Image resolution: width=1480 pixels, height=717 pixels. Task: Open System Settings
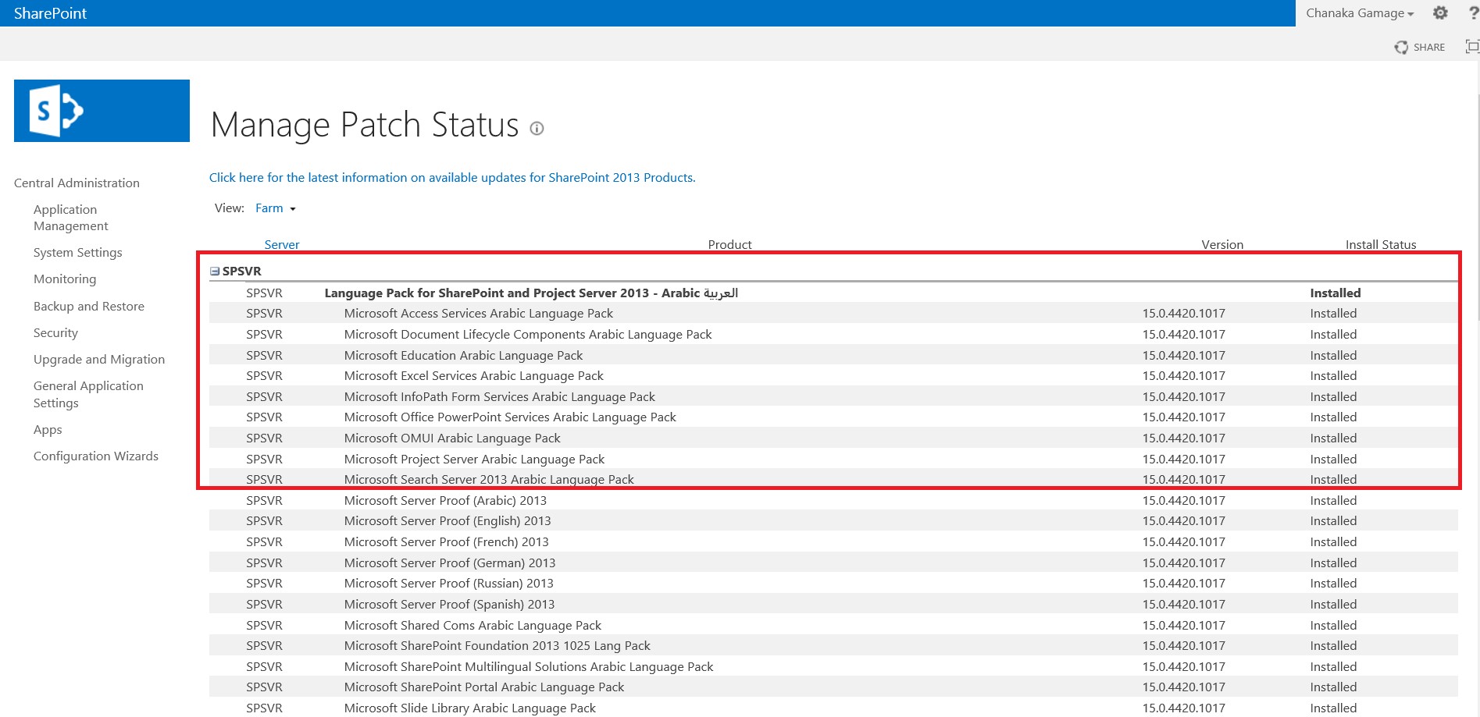click(x=78, y=253)
